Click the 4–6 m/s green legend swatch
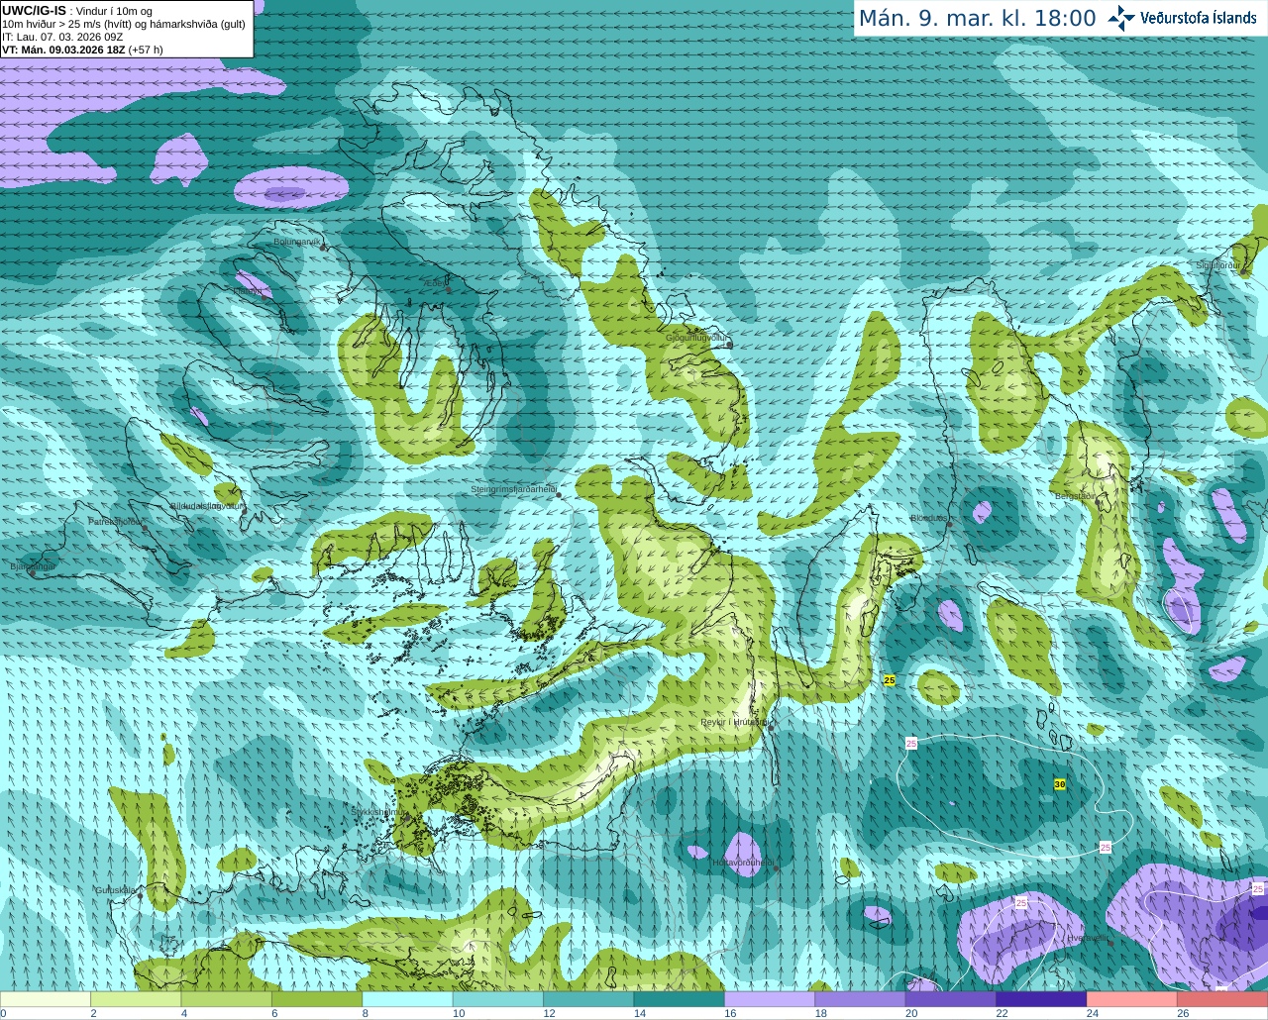 pos(227,999)
